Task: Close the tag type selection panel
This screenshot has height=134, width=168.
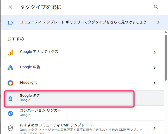Action: 10,7
